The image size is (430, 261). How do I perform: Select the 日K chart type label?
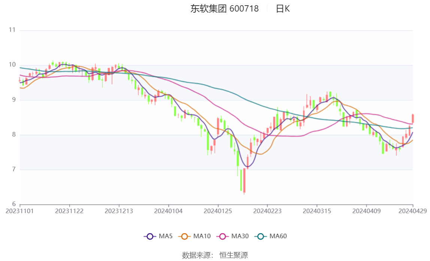[x=283, y=9]
